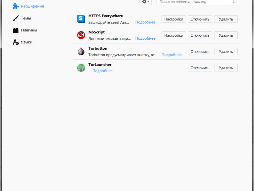Select the NoScript title text

(x=97, y=32)
